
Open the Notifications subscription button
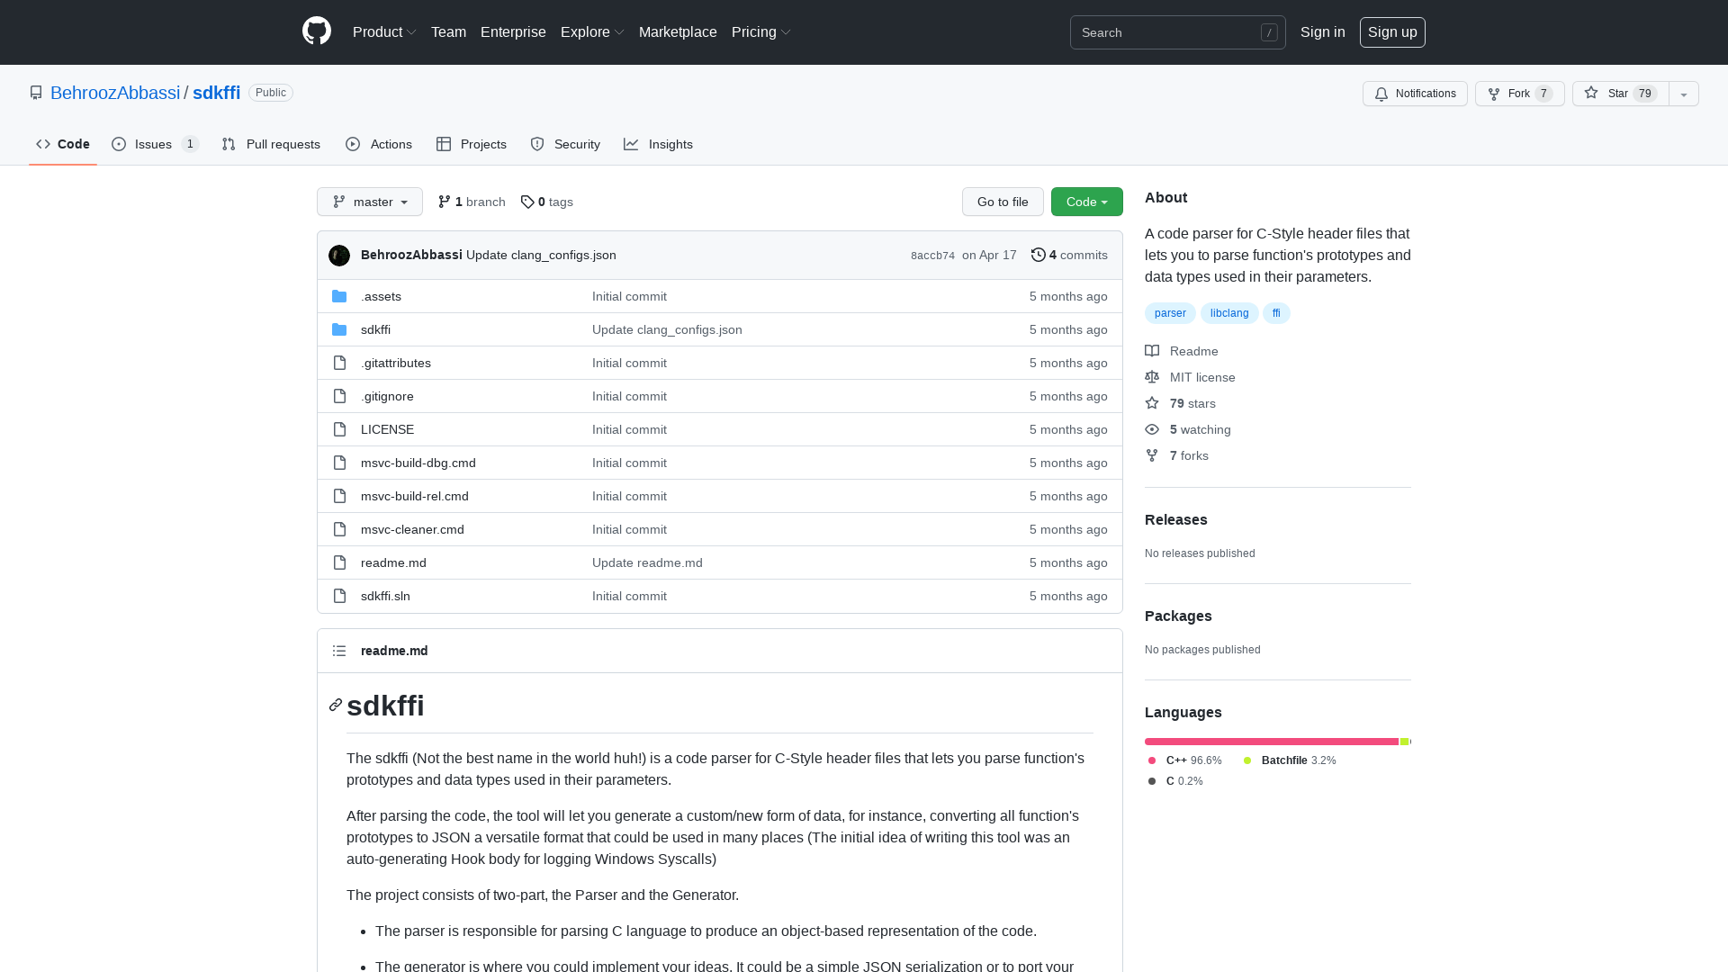point(1415,94)
